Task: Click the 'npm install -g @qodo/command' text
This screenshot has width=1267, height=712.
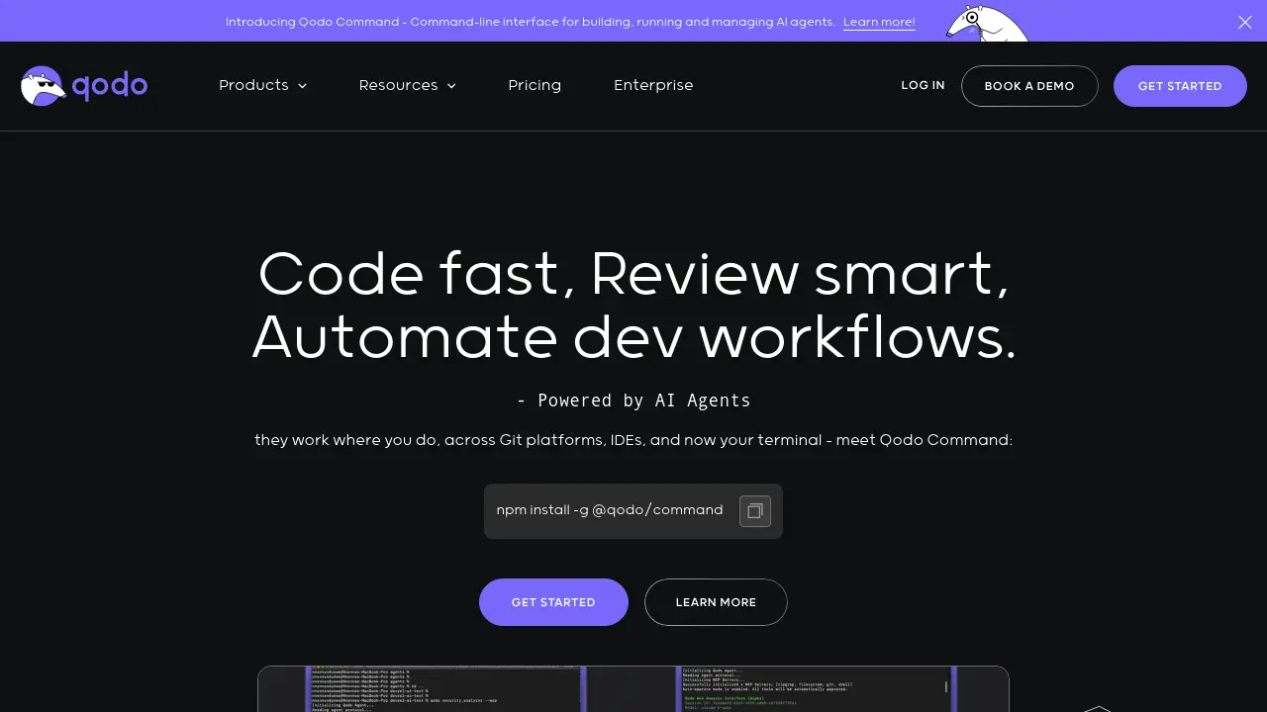Action: coord(610,510)
